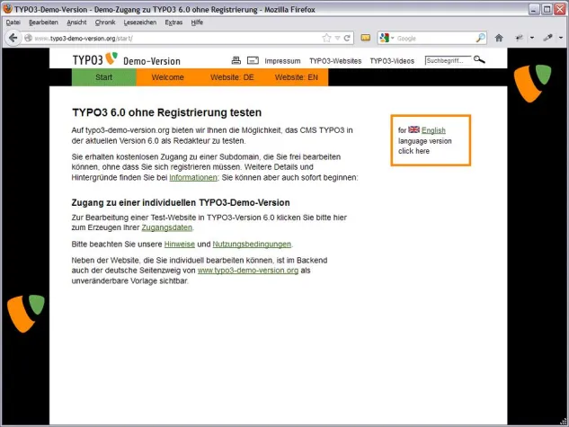Click the Firefox icon in title bar
Viewport: 569px width, 427px height.
[7, 9]
